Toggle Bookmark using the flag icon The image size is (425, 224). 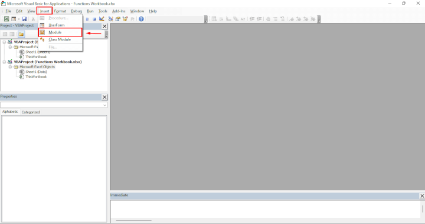click(x=292, y=19)
